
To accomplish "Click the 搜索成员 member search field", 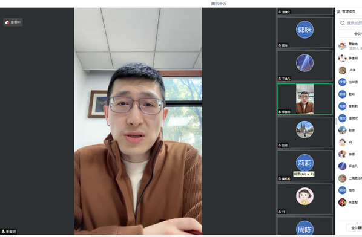I will [350, 22].
